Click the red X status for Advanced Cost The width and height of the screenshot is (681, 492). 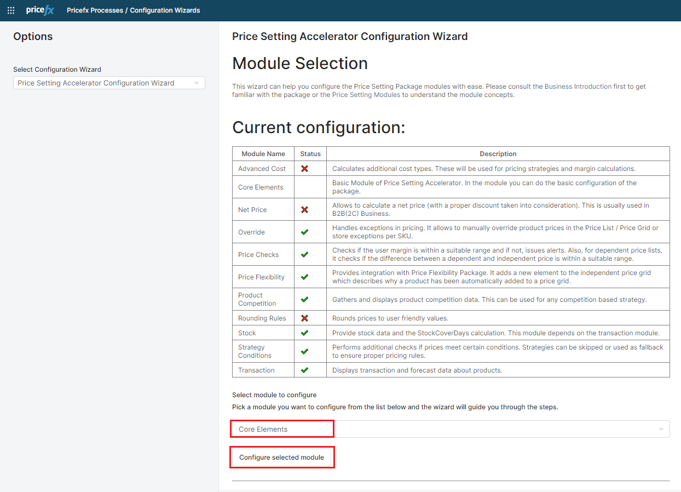click(305, 169)
